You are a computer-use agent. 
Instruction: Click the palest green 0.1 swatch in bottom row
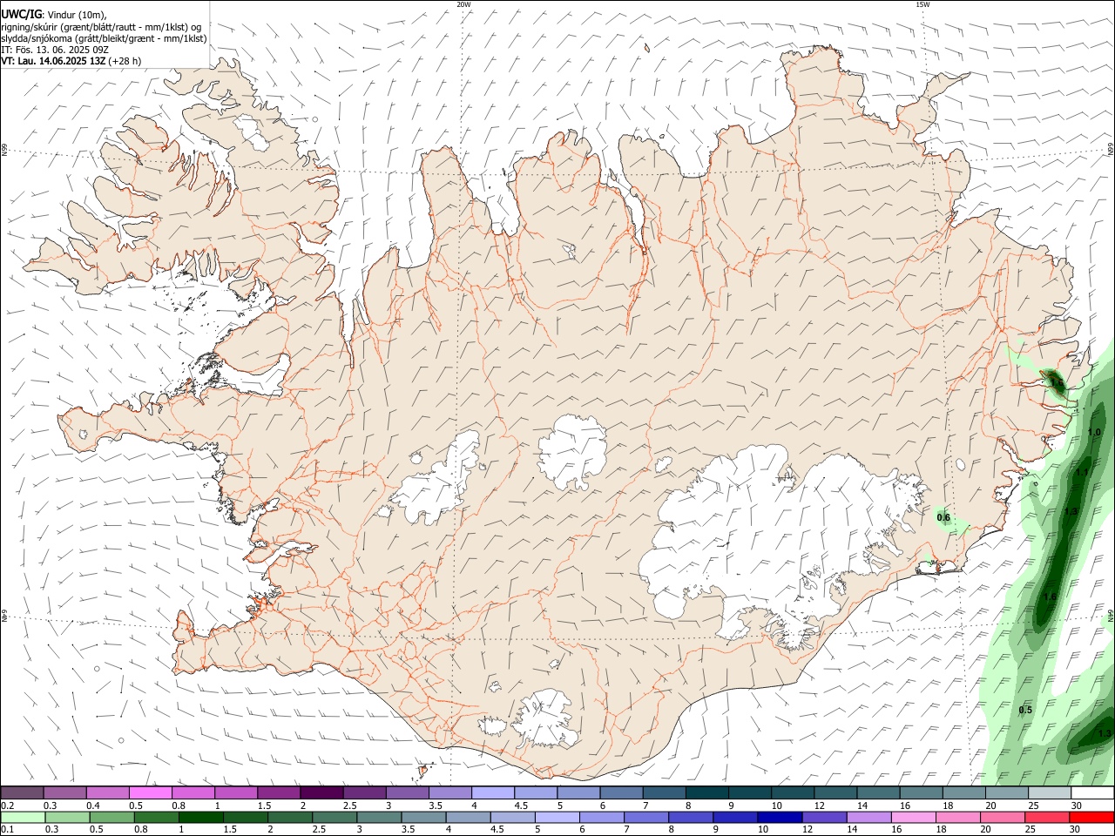(x=23, y=817)
